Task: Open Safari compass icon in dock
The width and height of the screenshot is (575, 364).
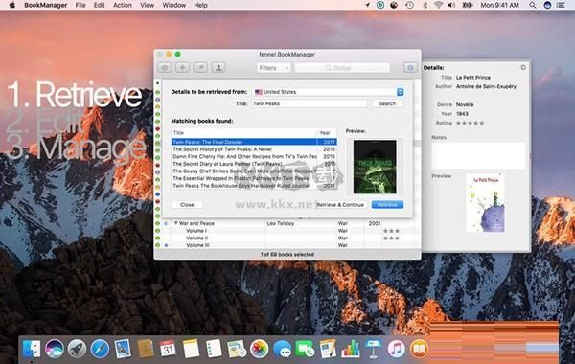Action: [x=100, y=349]
